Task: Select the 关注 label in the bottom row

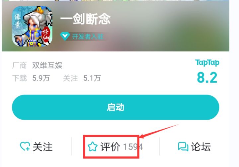Action: point(43,147)
